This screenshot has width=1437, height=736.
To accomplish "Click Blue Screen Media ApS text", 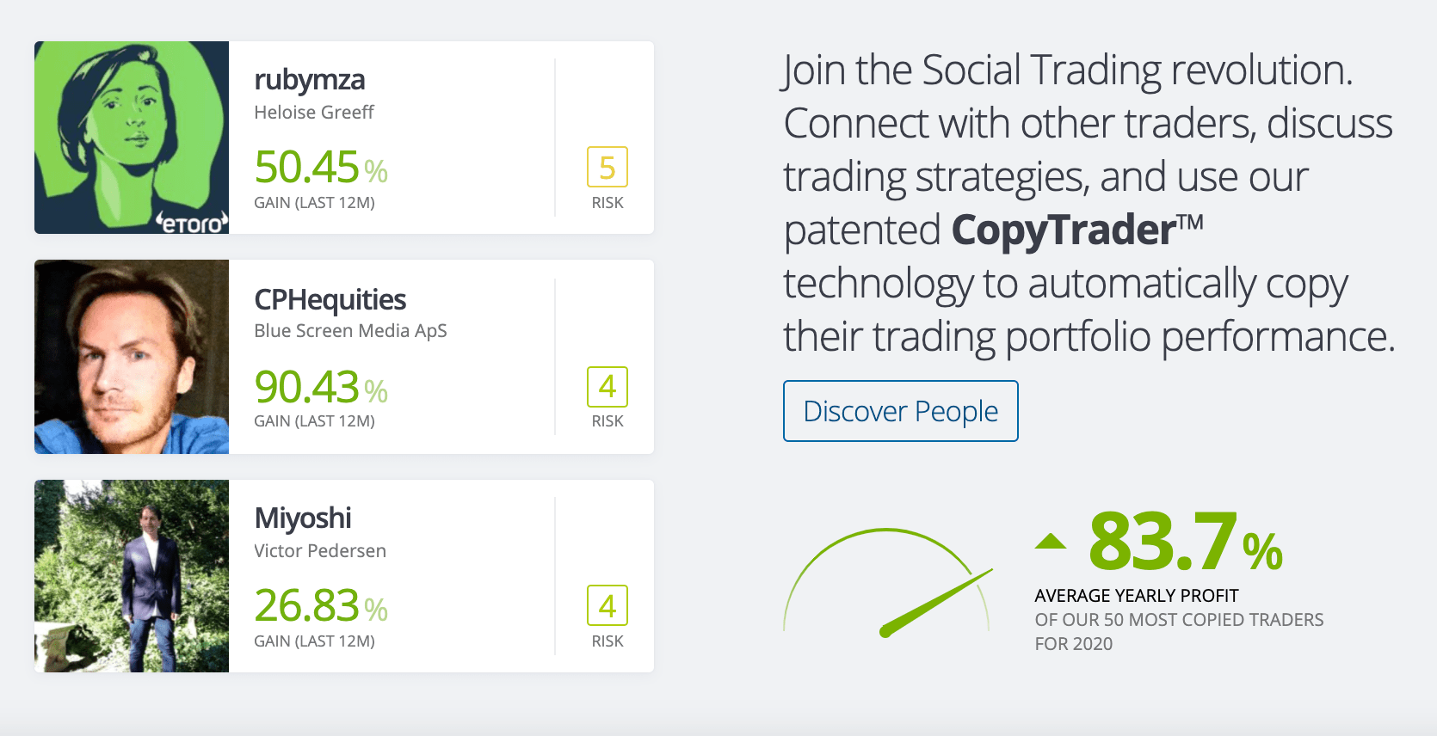I will (x=350, y=330).
